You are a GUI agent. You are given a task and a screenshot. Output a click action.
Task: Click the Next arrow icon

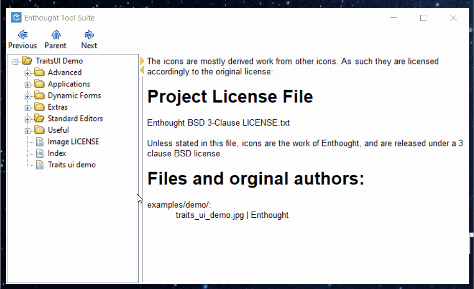[89, 35]
